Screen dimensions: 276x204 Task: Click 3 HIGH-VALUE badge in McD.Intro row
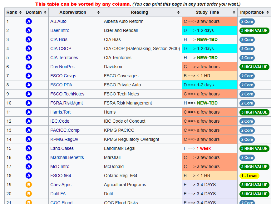[254, 167]
